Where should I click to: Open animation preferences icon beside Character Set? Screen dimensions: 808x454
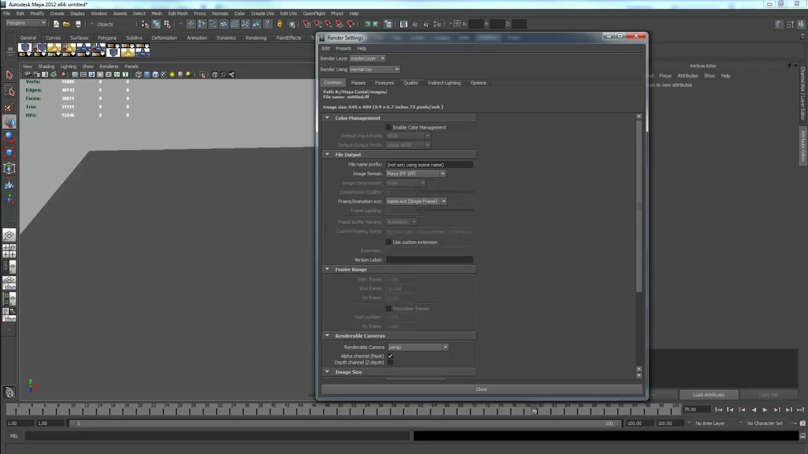click(x=802, y=423)
